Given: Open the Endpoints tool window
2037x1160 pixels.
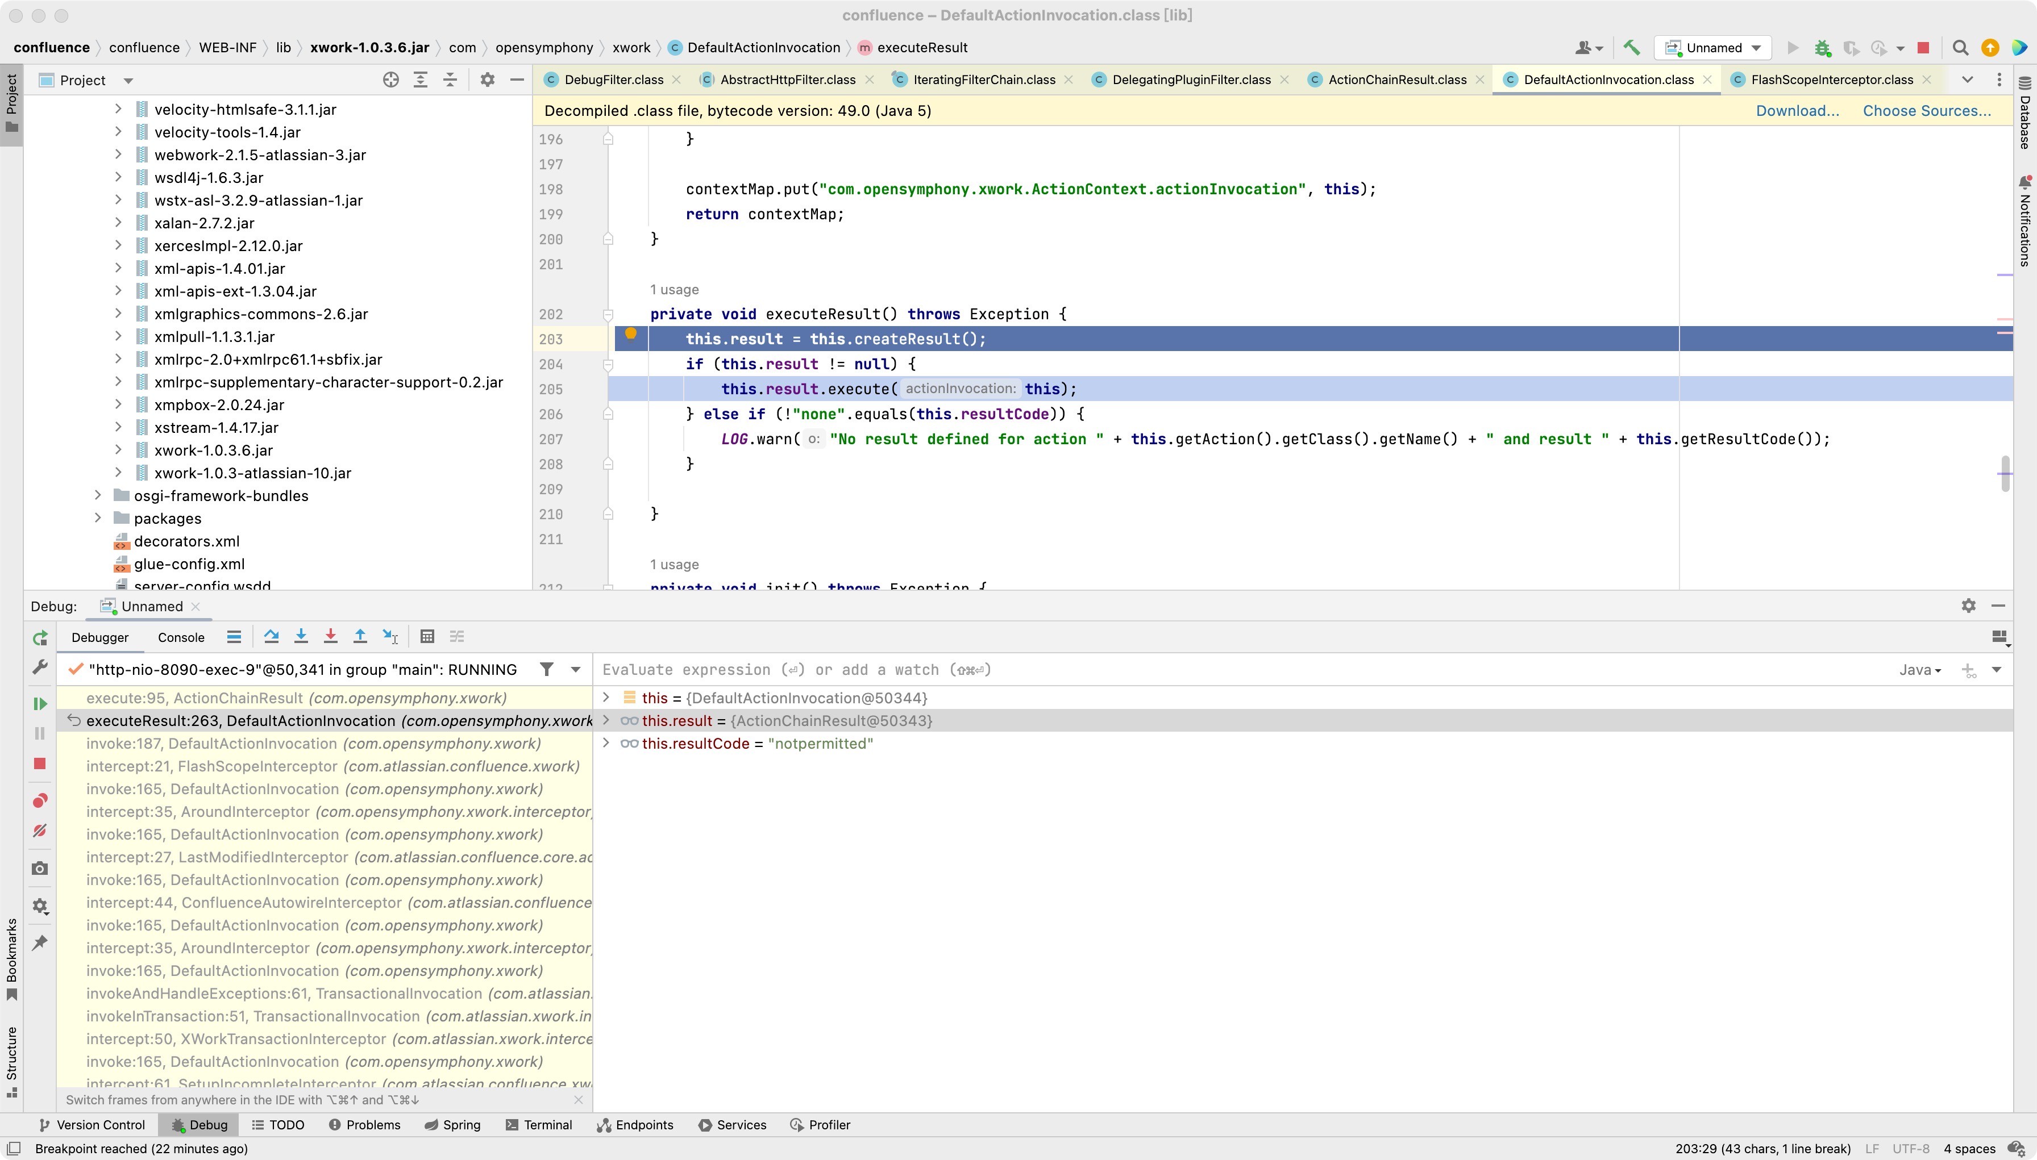Looking at the screenshot, I should (x=635, y=1125).
